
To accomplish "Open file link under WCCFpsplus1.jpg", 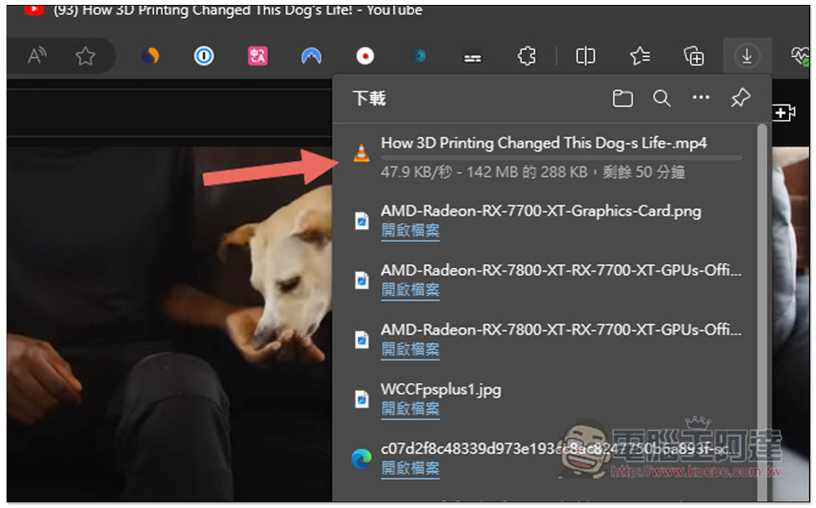I will tap(410, 409).
